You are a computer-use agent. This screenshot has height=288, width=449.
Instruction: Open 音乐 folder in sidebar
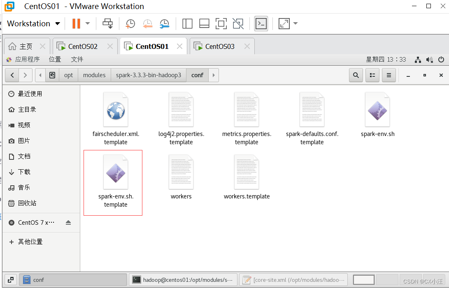[x=41, y=187]
